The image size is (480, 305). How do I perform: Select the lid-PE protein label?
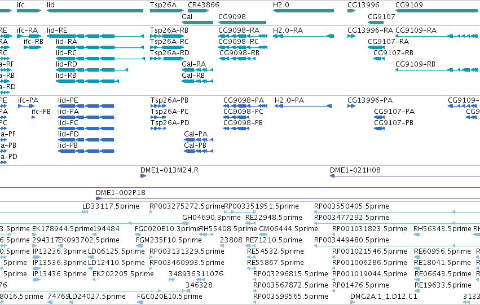[x=68, y=100]
